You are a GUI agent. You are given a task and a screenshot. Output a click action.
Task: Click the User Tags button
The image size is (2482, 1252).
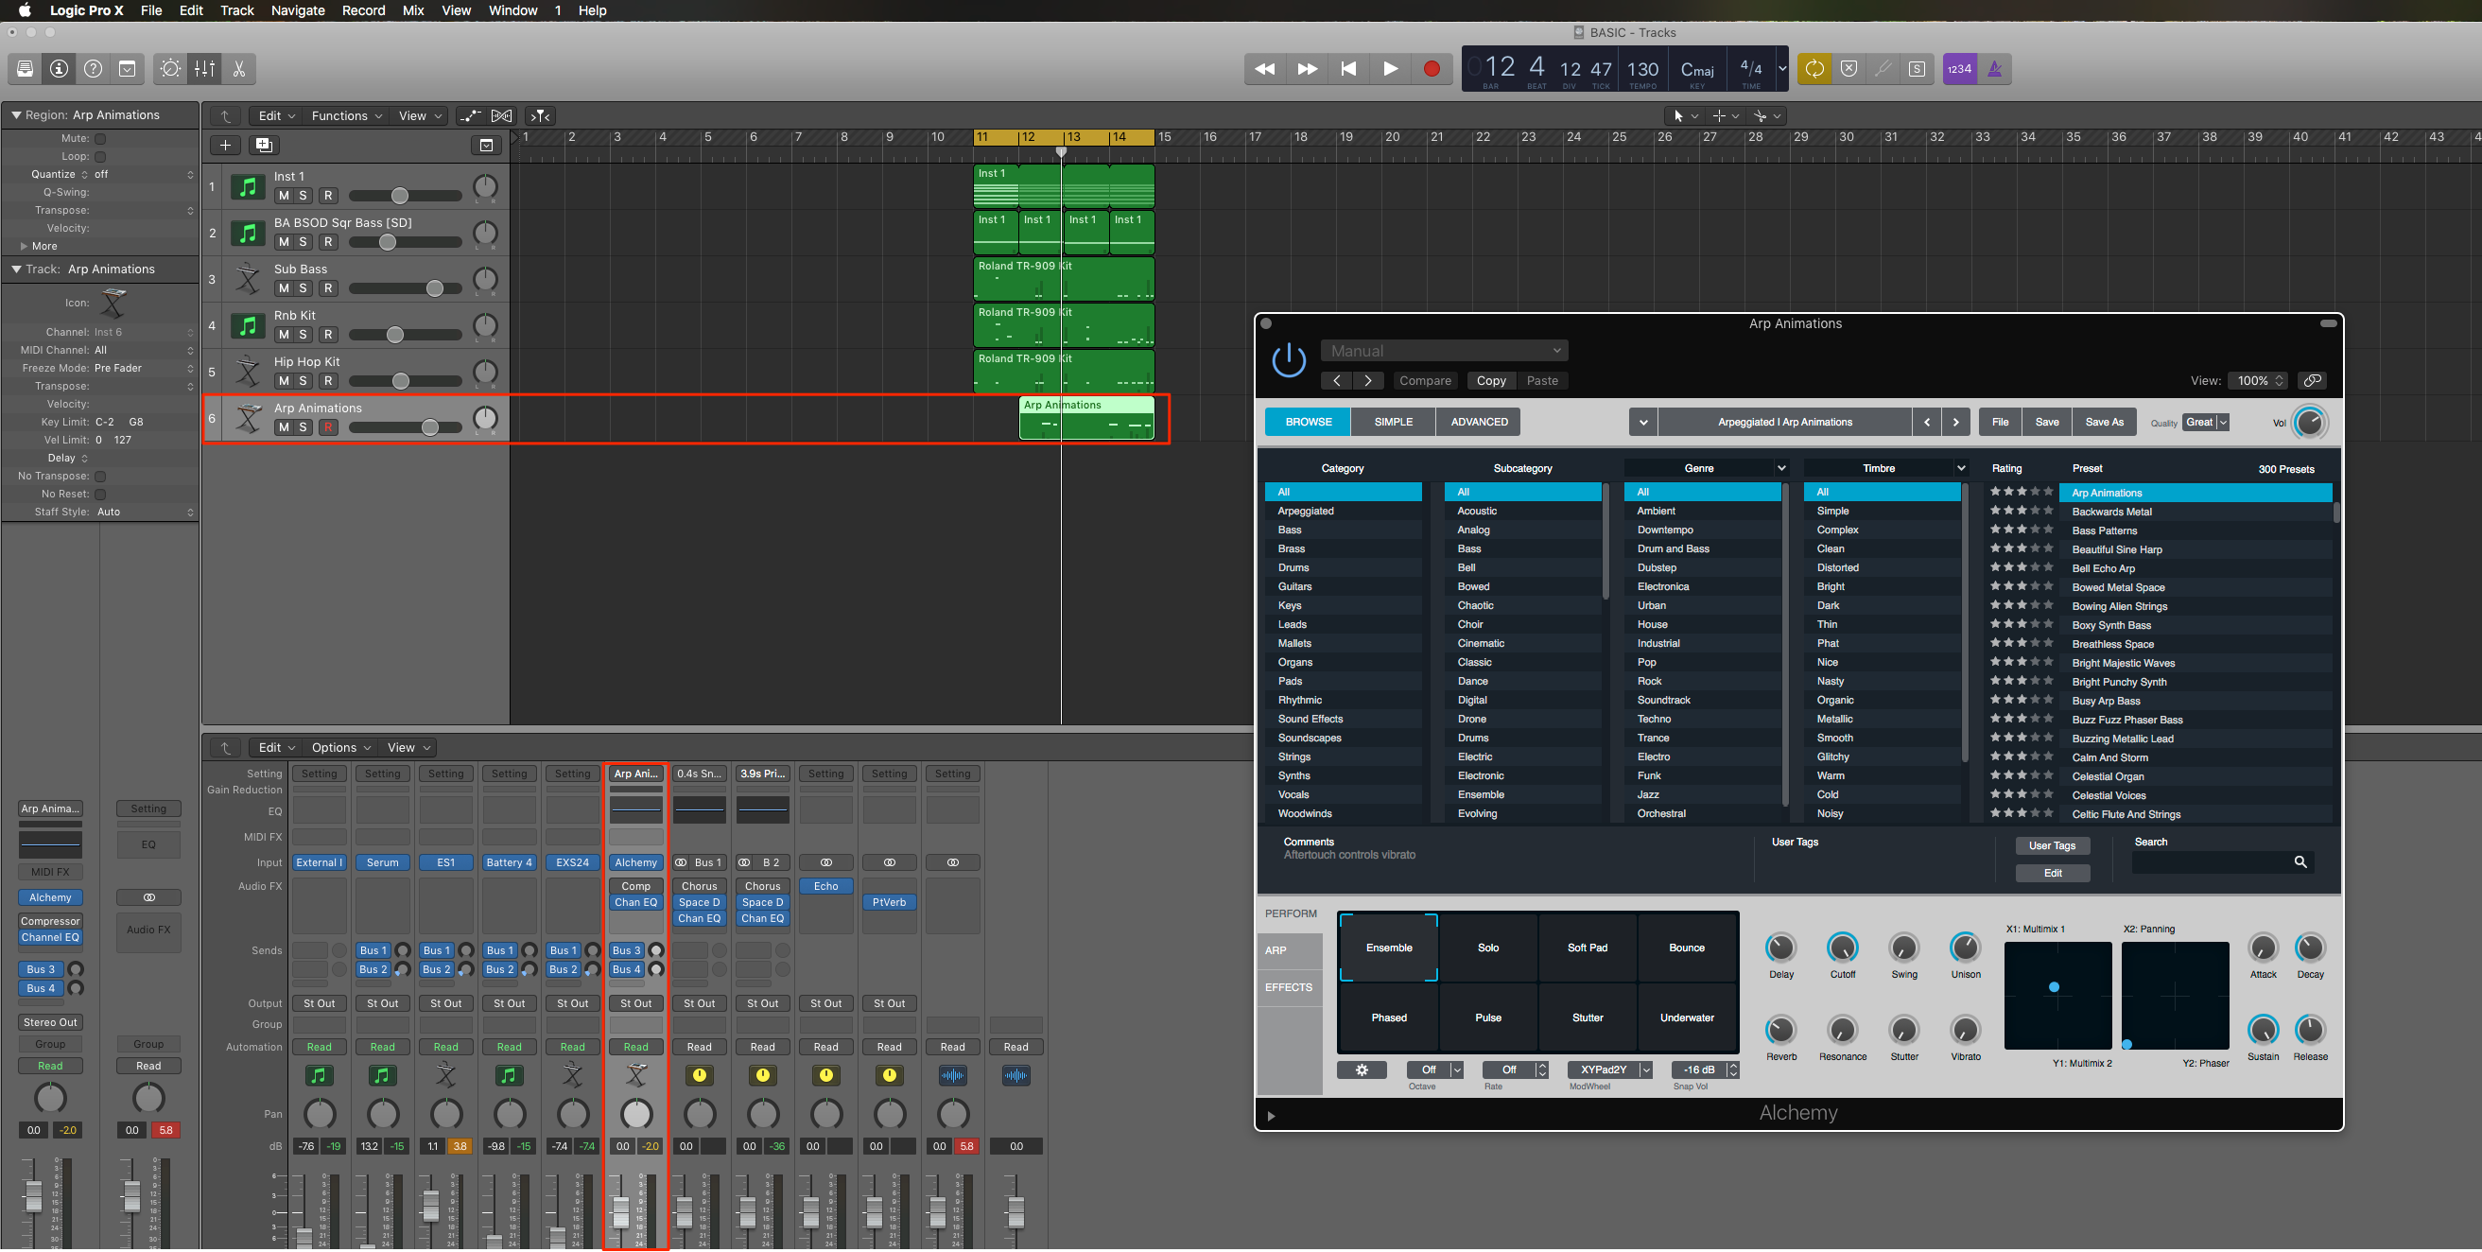(2053, 846)
